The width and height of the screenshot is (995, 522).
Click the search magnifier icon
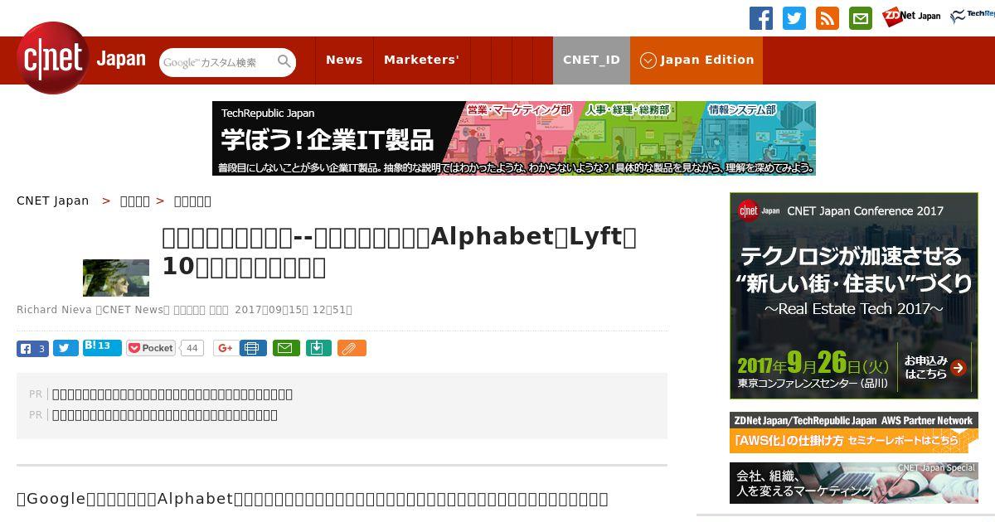284,62
